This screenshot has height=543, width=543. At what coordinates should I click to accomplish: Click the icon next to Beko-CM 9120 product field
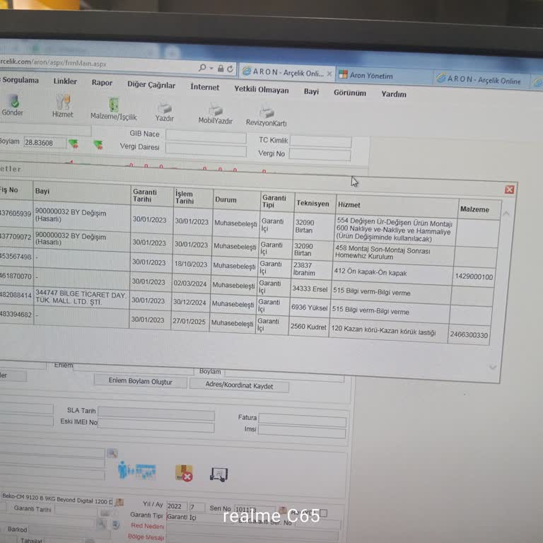point(119,502)
